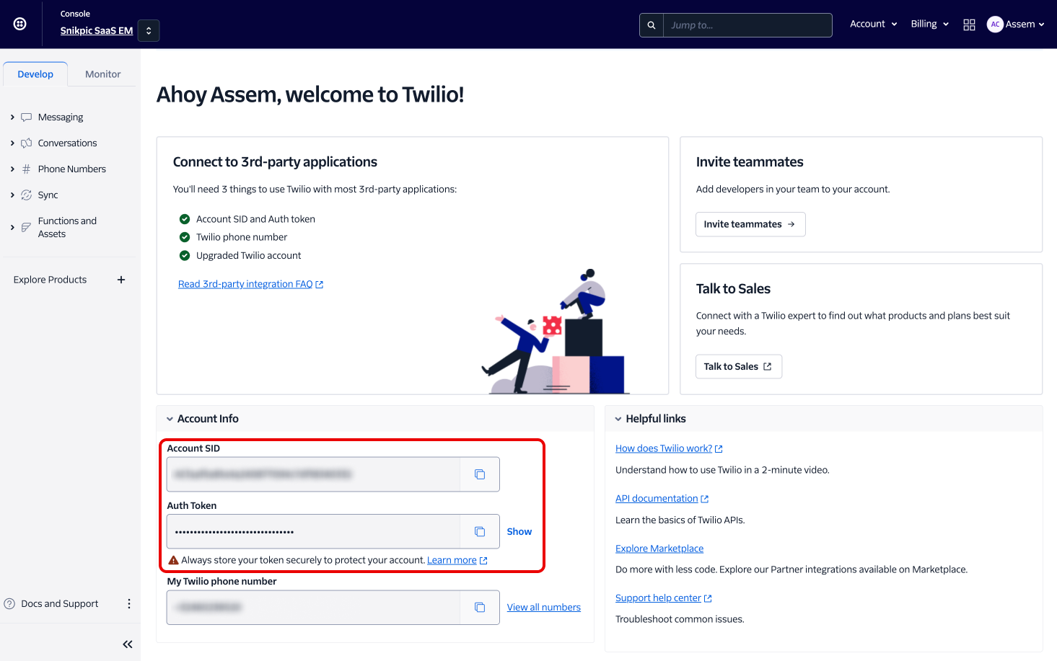This screenshot has height=661, width=1057.
Task: Click the Twilio Console logo icon
Action: click(19, 24)
